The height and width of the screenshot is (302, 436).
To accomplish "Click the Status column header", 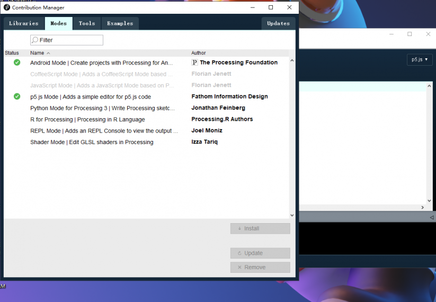I will 12,53.
